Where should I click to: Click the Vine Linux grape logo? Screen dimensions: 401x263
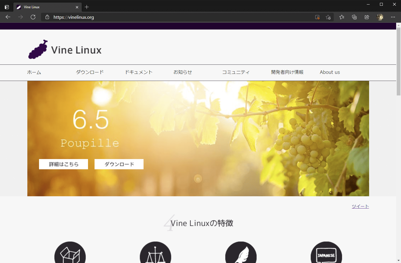[x=38, y=49]
